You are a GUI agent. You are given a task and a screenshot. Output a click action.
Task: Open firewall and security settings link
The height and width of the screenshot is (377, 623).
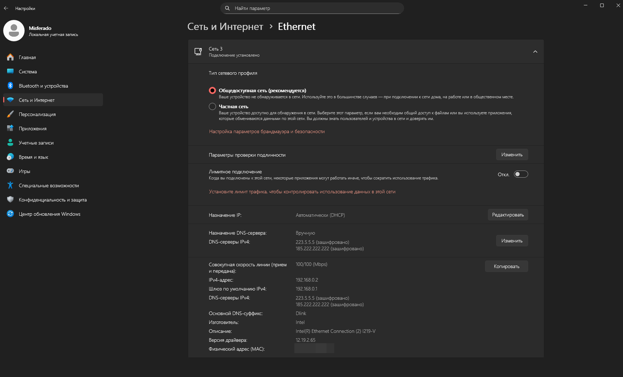[267, 131]
